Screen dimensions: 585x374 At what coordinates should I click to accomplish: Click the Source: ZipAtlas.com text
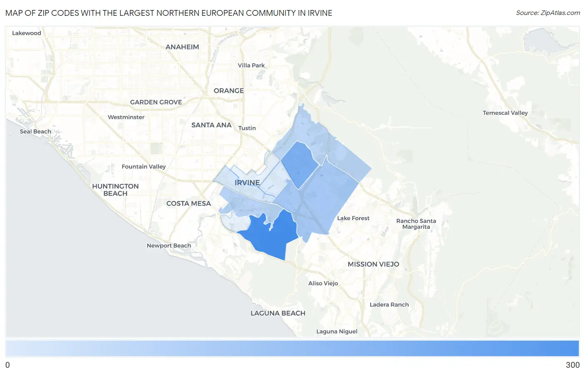tap(548, 13)
